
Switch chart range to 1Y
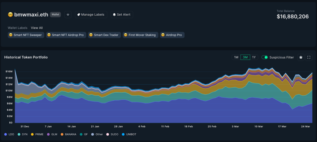(x=254, y=57)
